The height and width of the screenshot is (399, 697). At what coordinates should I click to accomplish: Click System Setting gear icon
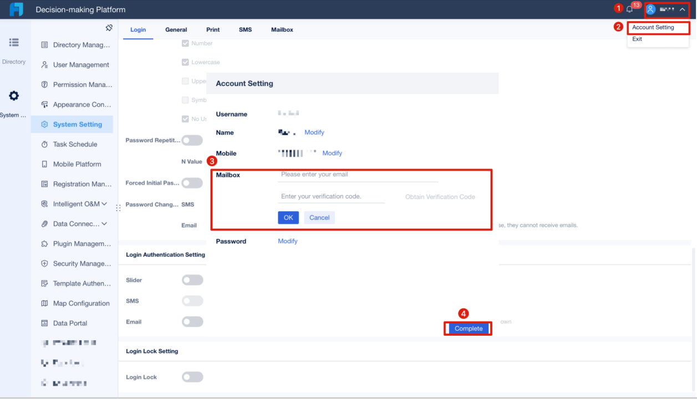44,125
